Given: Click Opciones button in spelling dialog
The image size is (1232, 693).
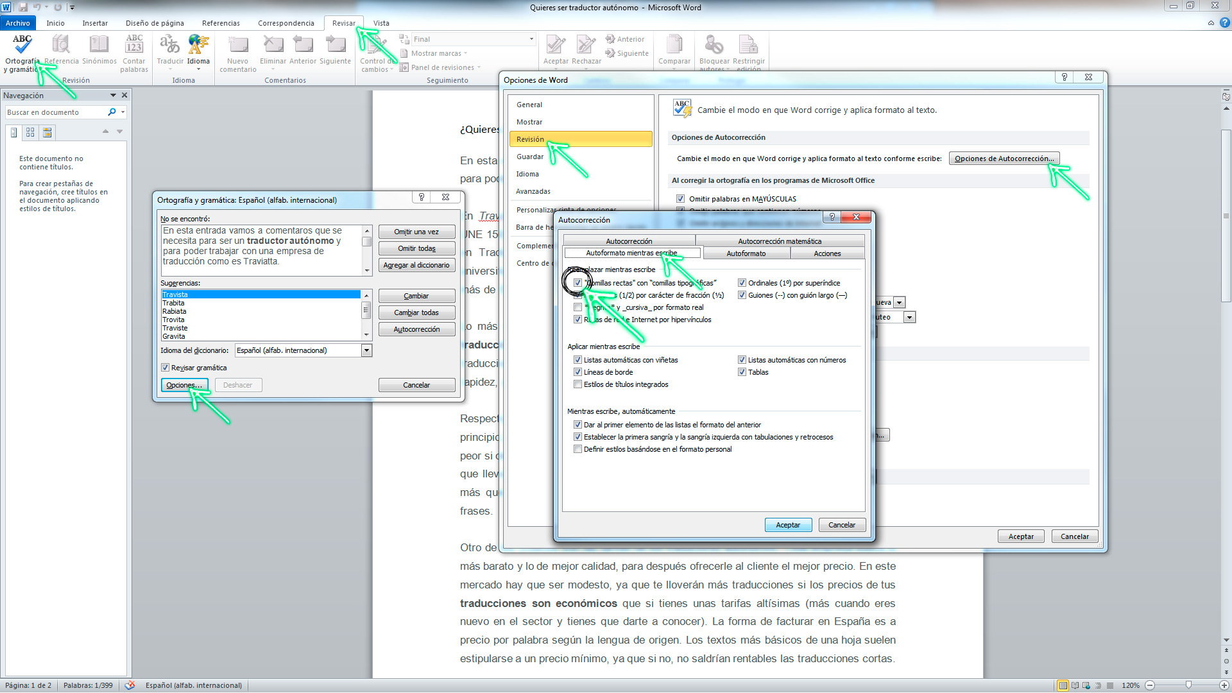Looking at the screenshot, I should tap(184, 385).
